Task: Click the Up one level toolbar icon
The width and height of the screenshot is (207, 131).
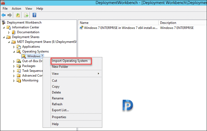Action: (18, 15)
